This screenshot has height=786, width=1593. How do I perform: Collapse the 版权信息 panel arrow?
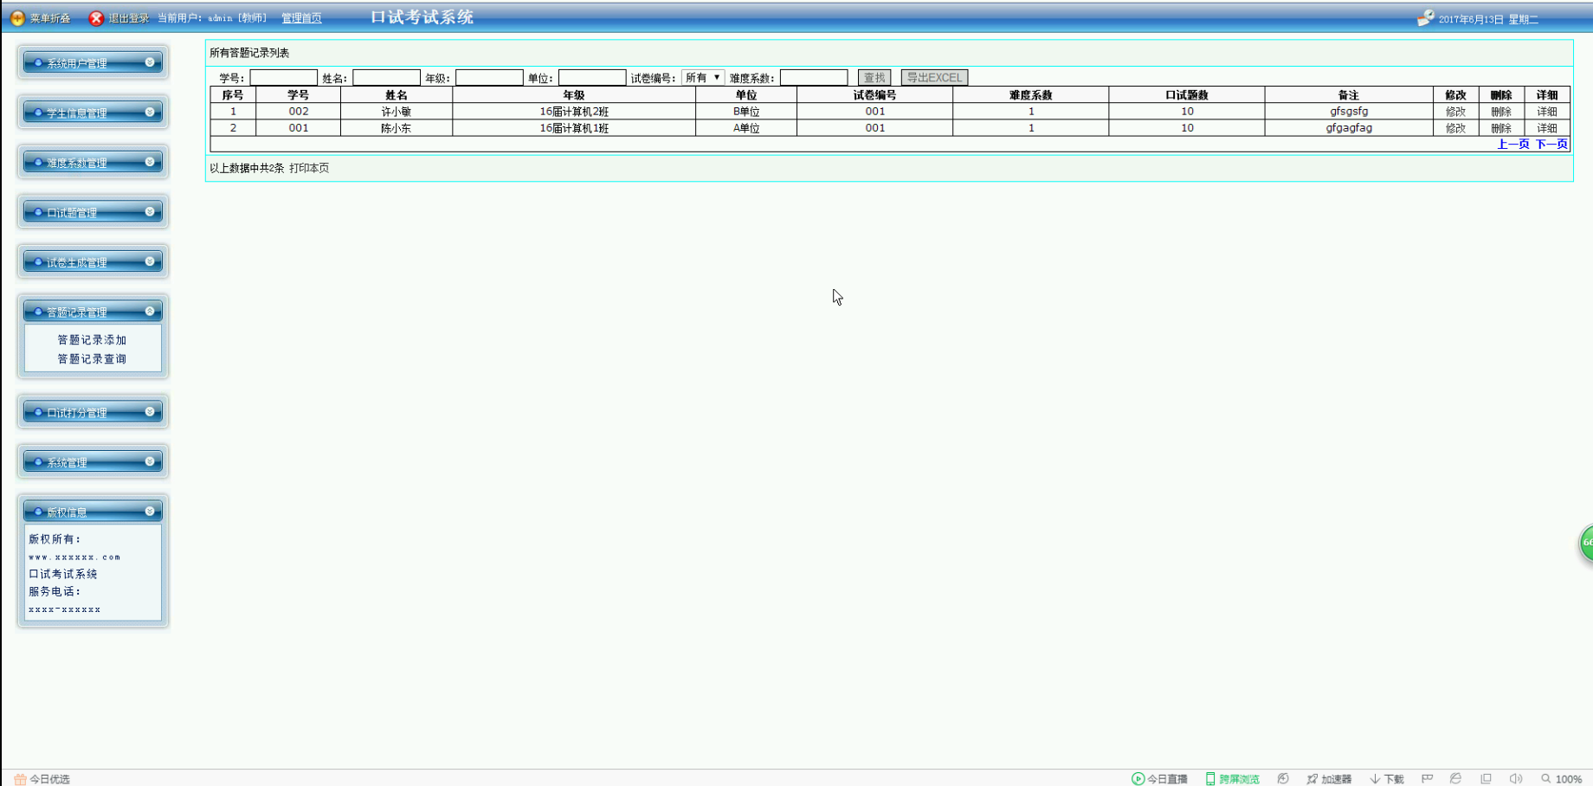[x=150, y=512]
